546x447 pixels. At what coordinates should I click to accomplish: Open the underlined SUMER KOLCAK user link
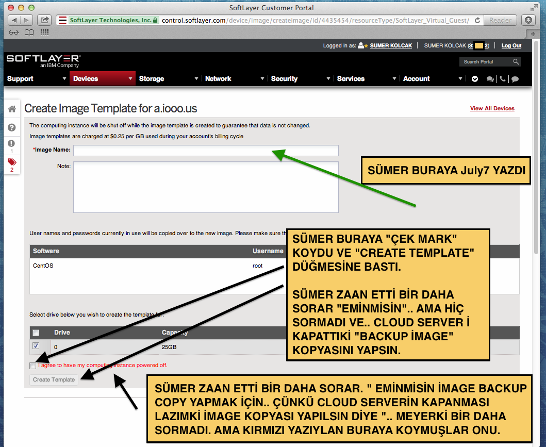click(x=391, y=45)
